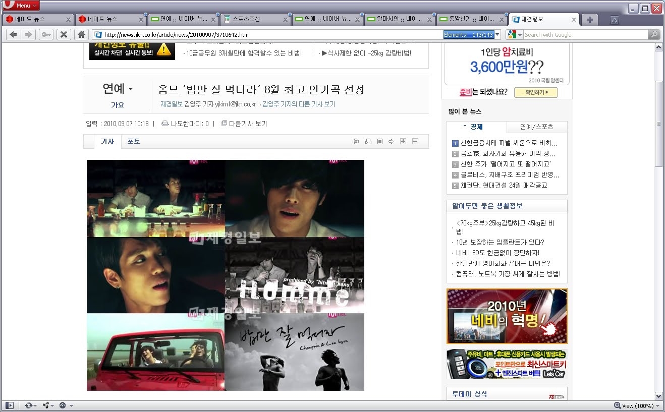The width and height of the screenshot is (665, 412).
Task: Switch to the 스포츠조선 tab
Action: [255, 19]
